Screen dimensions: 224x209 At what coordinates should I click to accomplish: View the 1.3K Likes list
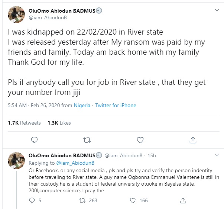[x=59, y=123]
